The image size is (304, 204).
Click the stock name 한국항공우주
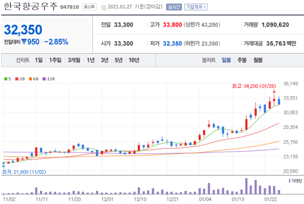(30, 6)
